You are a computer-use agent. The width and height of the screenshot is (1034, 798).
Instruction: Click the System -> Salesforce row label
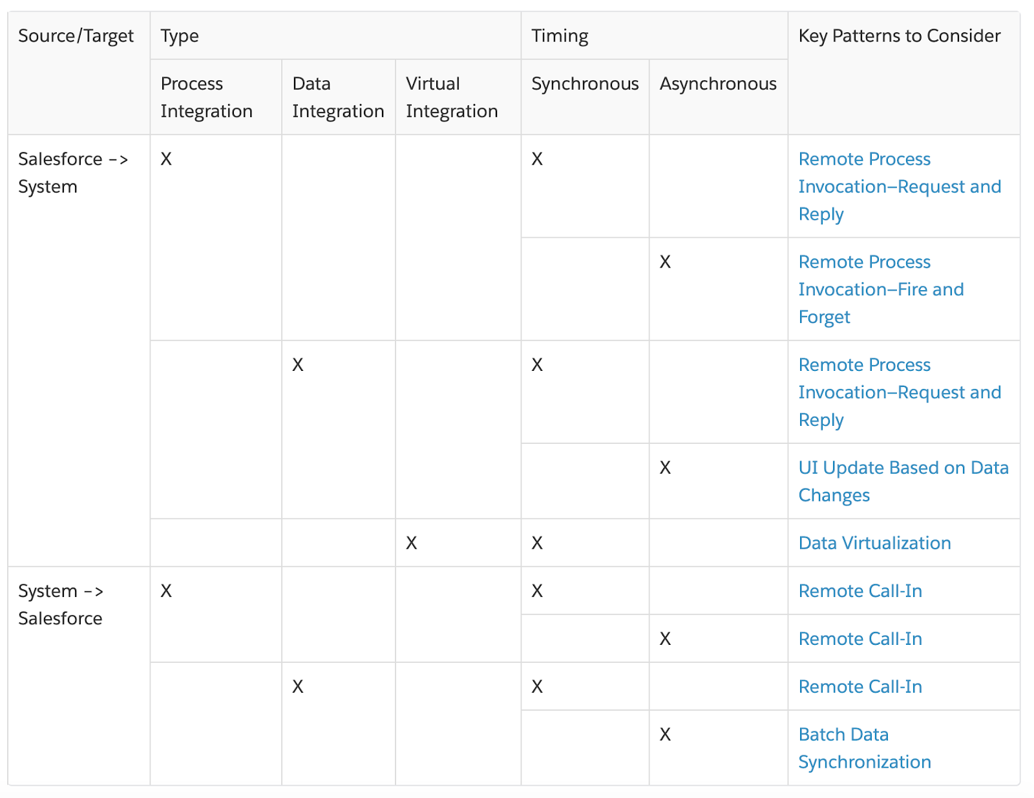(60, 605)
